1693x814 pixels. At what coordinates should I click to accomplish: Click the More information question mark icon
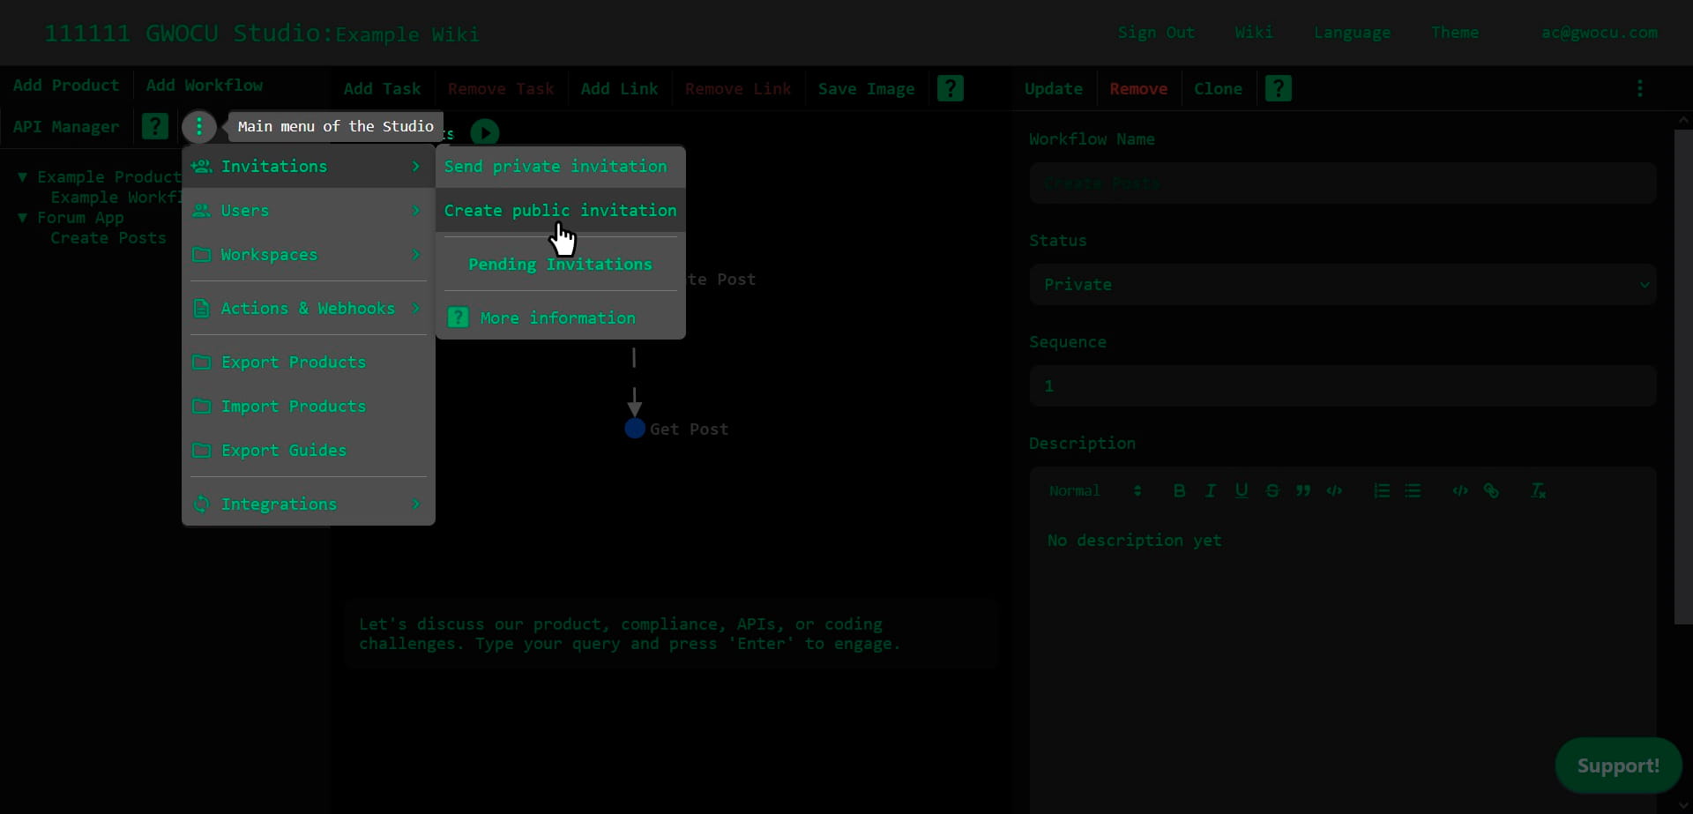[459, 317]
